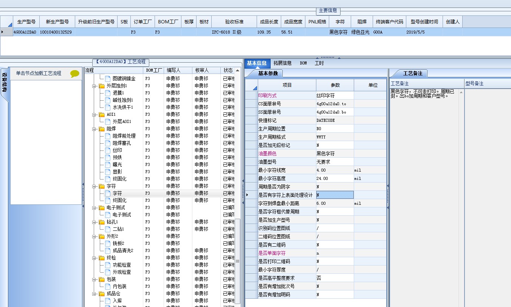511x307 pixels.
Task: Select the 预烘 step's document icon
Action: coord(108,157)
